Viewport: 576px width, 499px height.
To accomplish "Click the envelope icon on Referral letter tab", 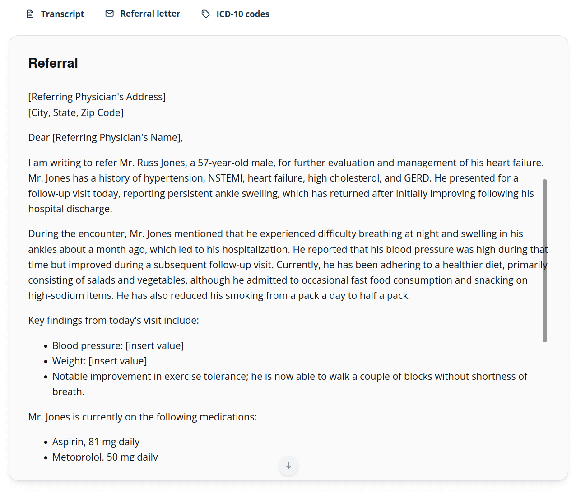I will [109, 14].
